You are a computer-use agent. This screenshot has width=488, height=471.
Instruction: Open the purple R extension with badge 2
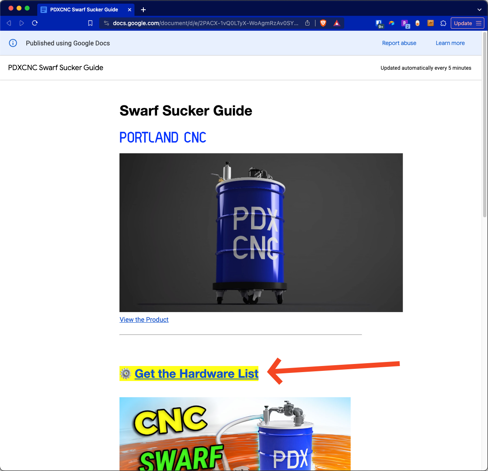(x=405, y=24)
